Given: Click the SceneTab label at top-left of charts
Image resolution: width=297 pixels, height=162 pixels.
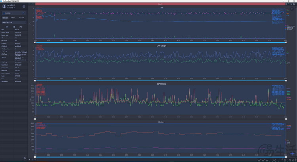Looking at the screenshot, I should click(x=32, y=4).
